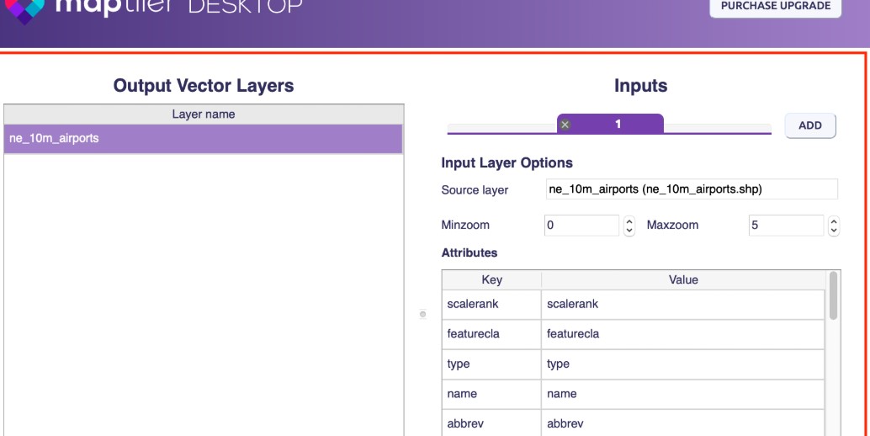Click the Minzoom value field
870x436 pixels.
pos(581,226)
